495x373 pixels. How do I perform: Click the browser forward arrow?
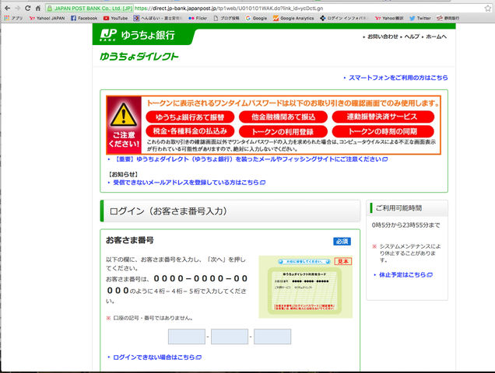point(18,9)
